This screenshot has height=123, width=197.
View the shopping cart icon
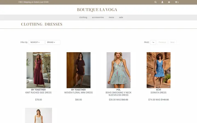(x=177, y=2)
